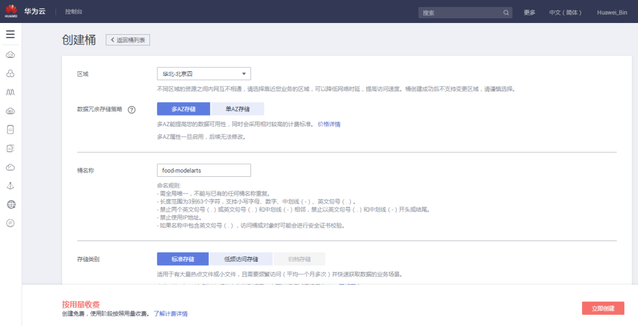Click the 创建桶 page heading
Viewport: 638px width, 326px height.
point(79,39)
